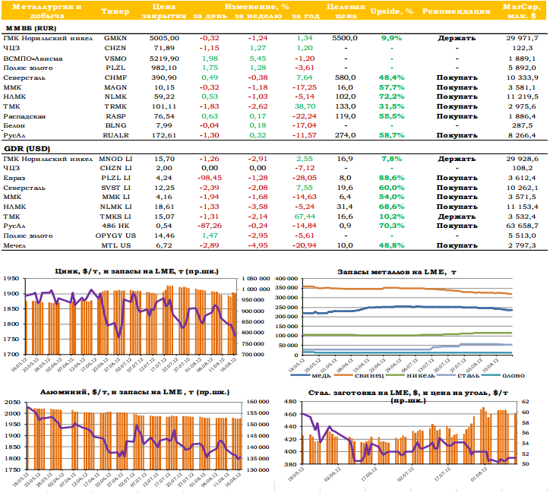
Task: Select MAGN yearly change -17,25
Action: pyautogui.click(x=305, y=87)
